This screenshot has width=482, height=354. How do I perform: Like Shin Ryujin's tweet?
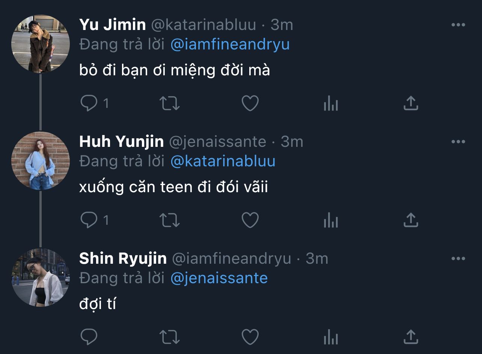250,337
